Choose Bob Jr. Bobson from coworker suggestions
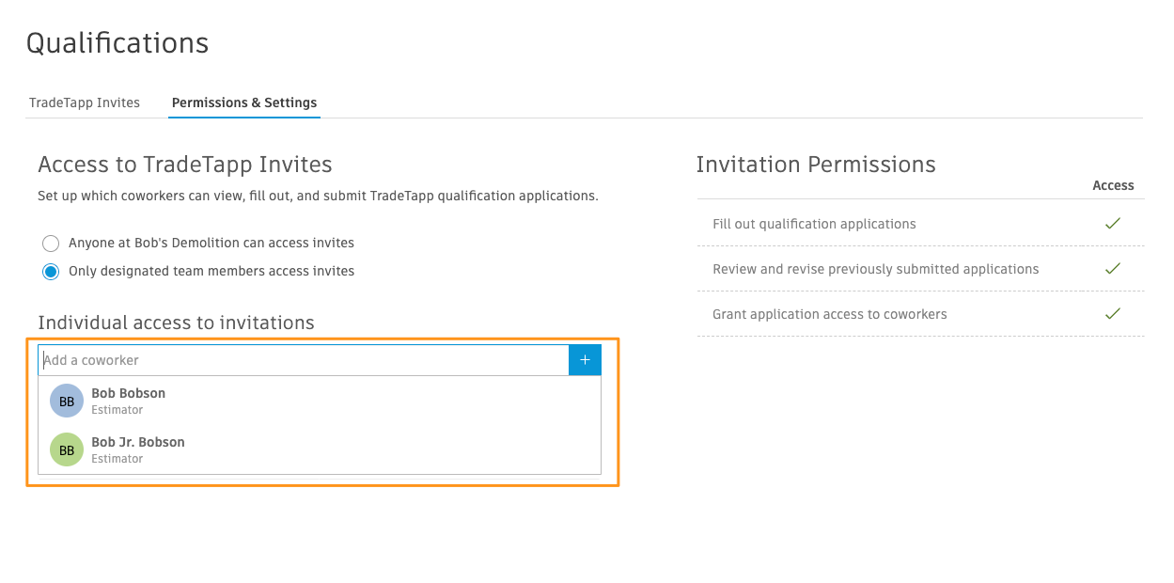The width and height of the screenshot is (1174, 583). [x=320, y=449]
